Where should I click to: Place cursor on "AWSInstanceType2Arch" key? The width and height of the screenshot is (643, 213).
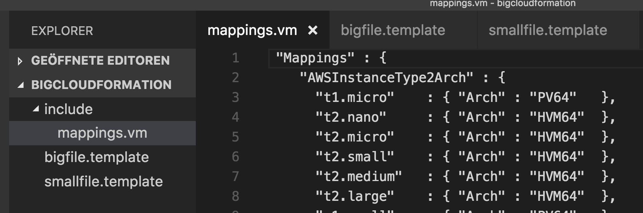(387, 78)
